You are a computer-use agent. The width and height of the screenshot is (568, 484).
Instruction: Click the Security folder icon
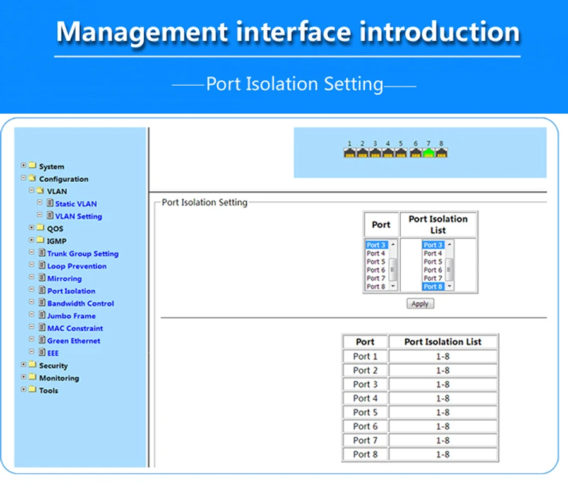[32, 365]
